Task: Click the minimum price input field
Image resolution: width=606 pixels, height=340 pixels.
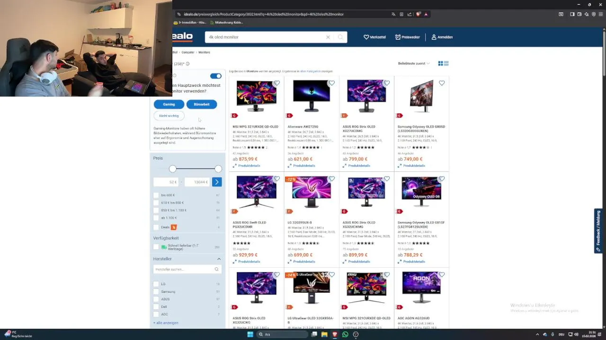Action: pyautogui.click(x=166, y=182)
